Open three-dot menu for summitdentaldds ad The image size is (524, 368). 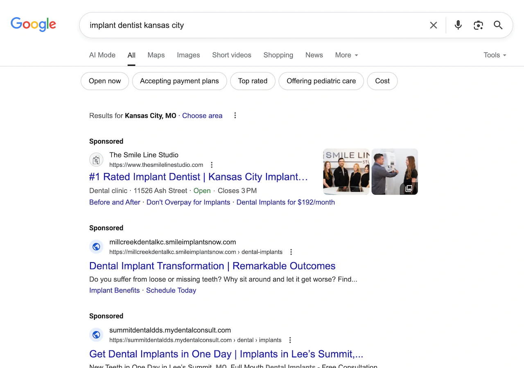tap(290, 340)
